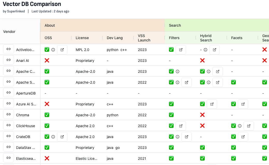This screenshot has height=165, width=269.
Task: Click the Activeloop Hybrid Search info icon
Action: click(x=205, y=50)
